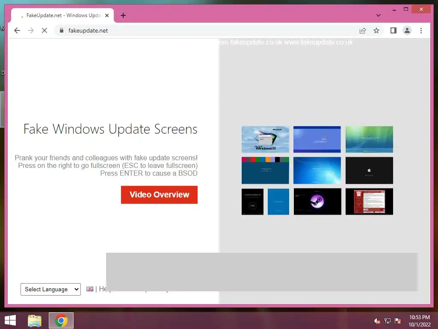
Task: Click the Fake Windows Update Screens heading
Action: pyautogui.click(x=110, y=129)
